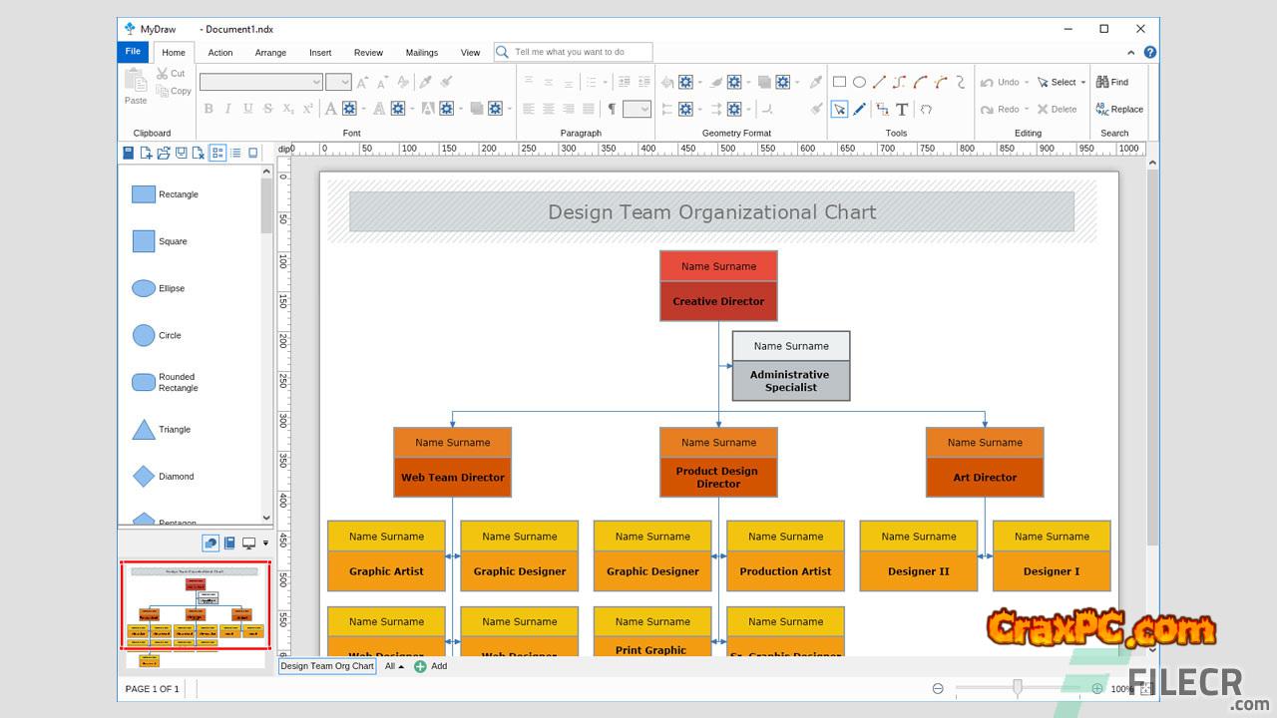Open the File menu

pyautogui.click(x=133, y=52)
